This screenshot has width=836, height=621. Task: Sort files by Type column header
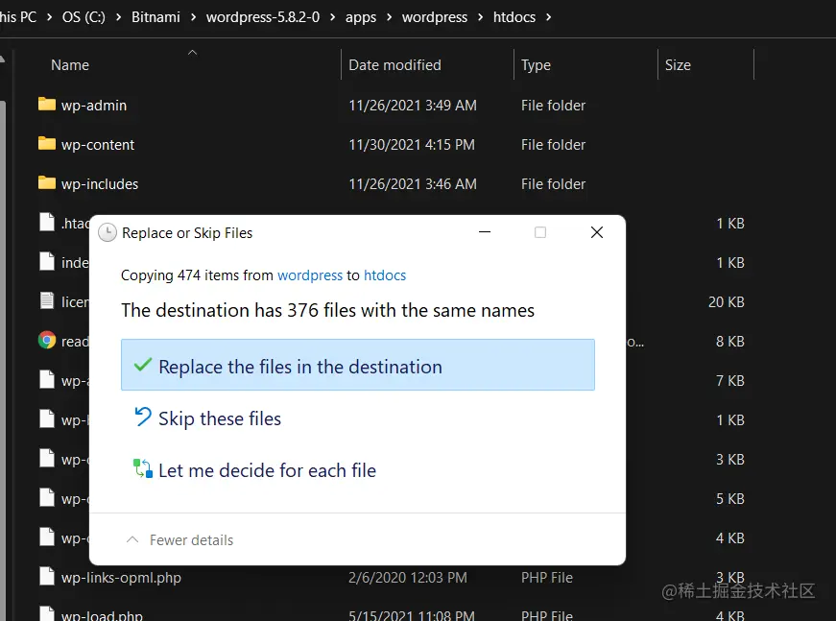click(536, 65)
